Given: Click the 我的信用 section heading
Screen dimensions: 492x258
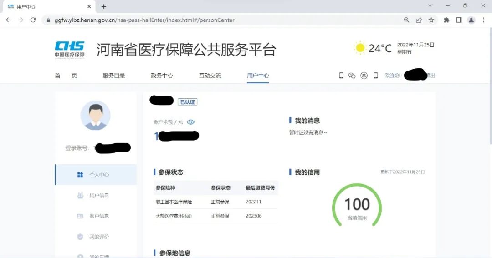Looking at the screenshot, I should [307, 172].
